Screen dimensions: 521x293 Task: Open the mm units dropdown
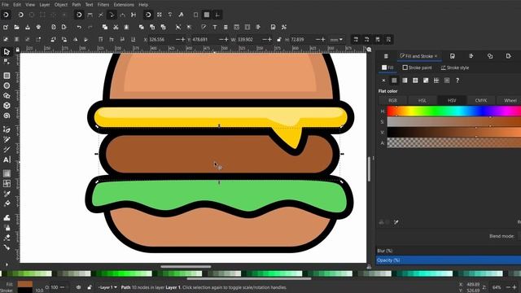pyautogui.click(x=336, y=40)
